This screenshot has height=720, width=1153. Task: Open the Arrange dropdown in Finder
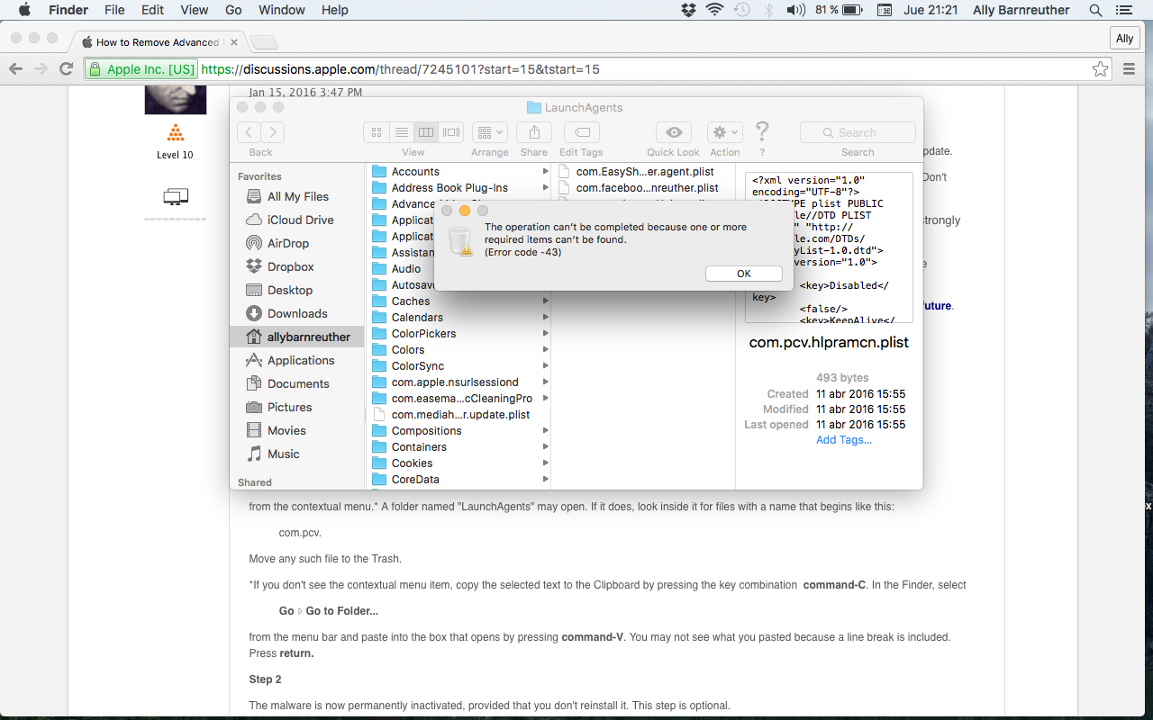point(490,132)
